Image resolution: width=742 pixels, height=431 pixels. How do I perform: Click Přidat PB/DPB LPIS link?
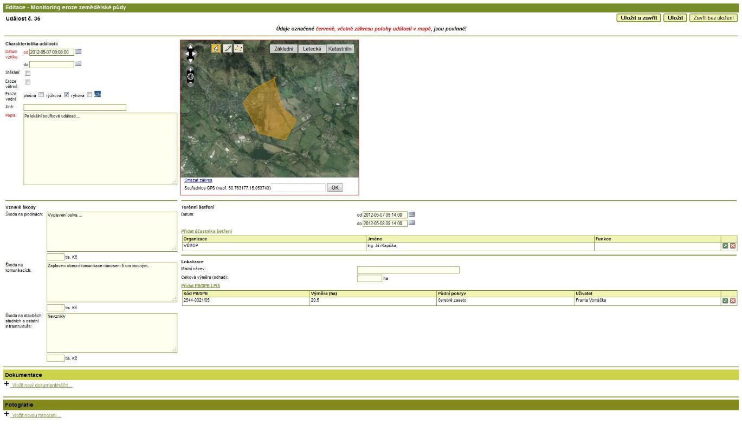point(201,285)
